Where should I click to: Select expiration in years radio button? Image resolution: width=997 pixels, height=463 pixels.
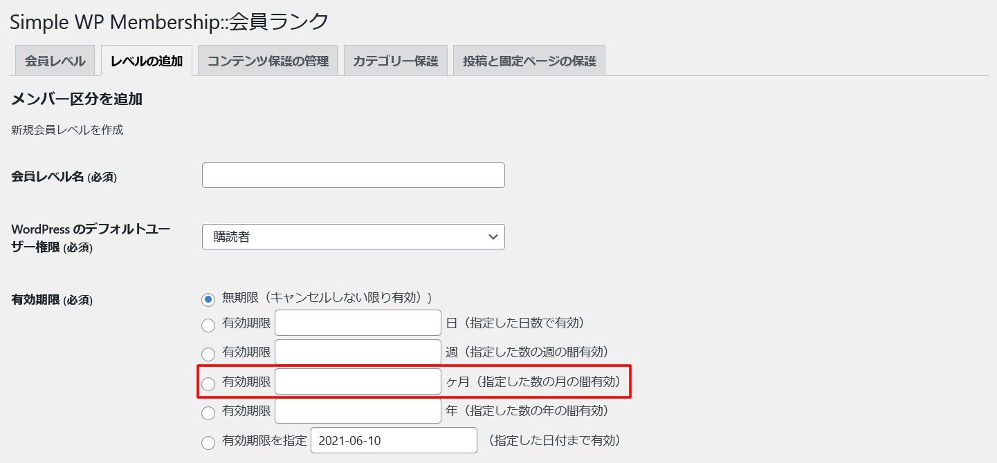pos(208,410)
